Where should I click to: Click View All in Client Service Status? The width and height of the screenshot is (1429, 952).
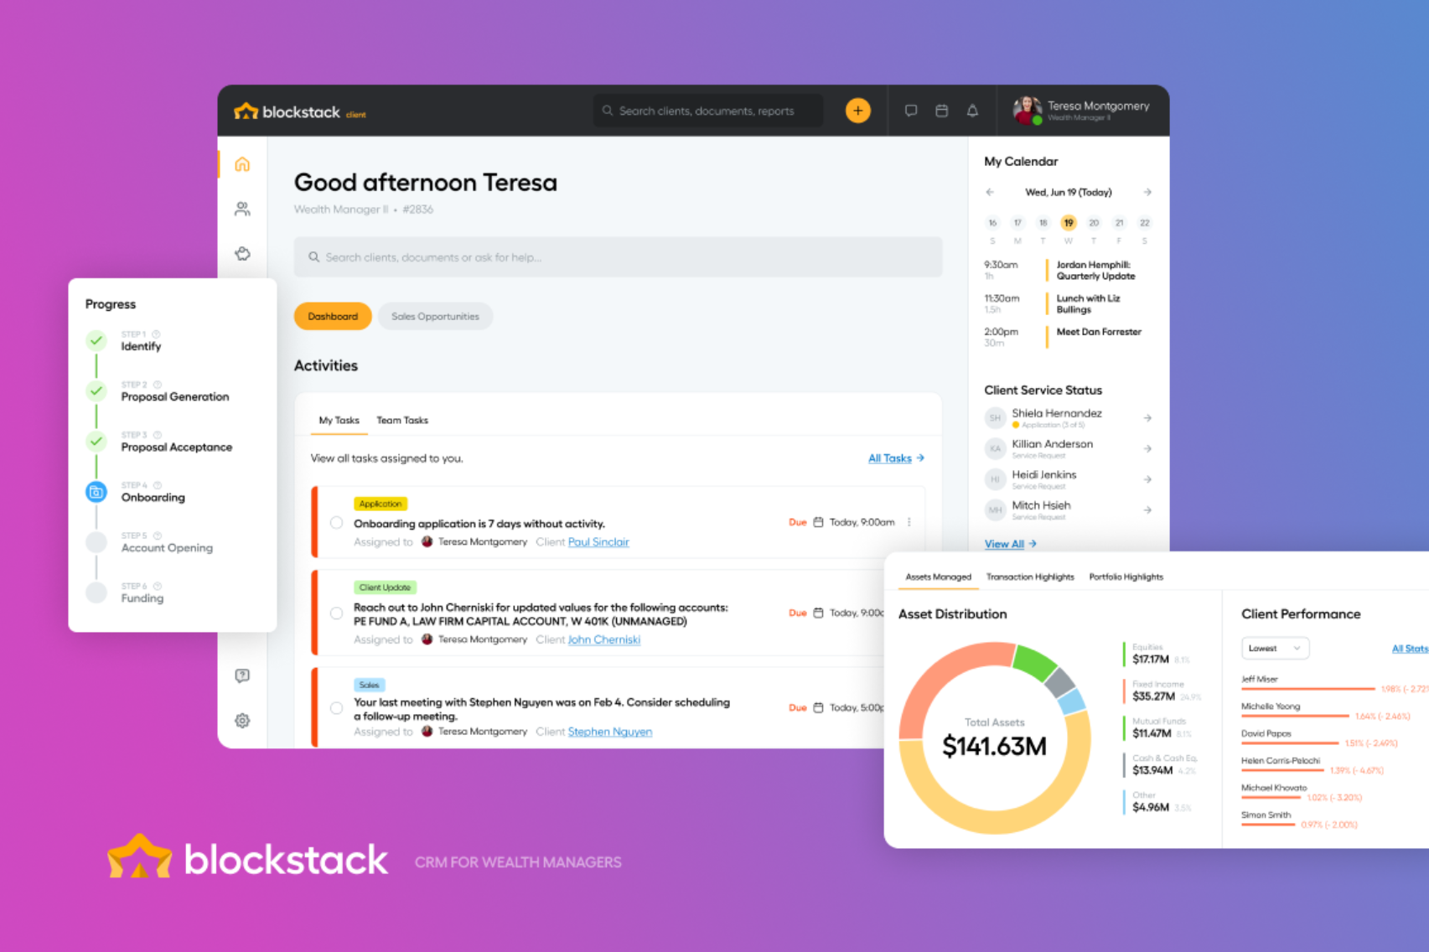(1010, 544)
